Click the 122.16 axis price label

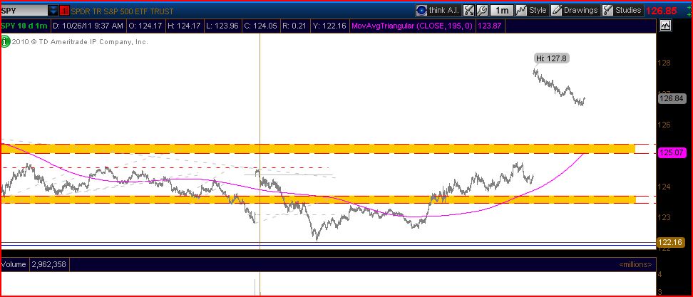click(672, 242)
